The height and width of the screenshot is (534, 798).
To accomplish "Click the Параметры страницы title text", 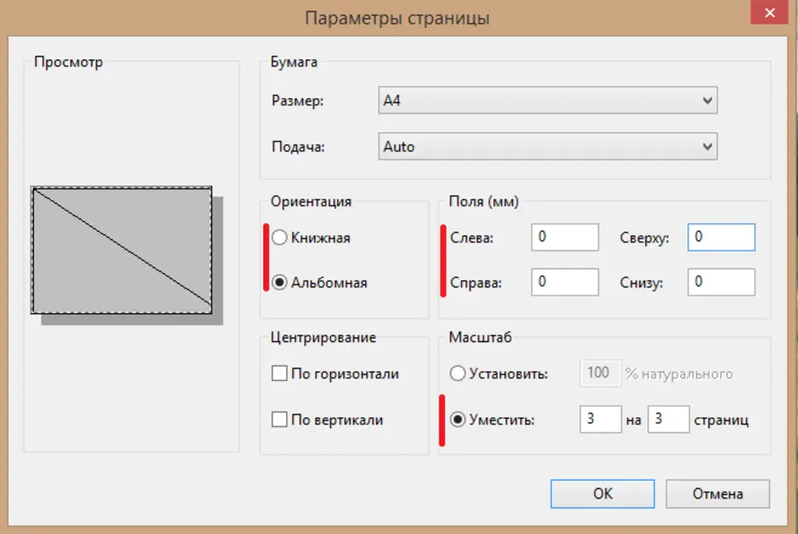I will click(x=397, y=19).
